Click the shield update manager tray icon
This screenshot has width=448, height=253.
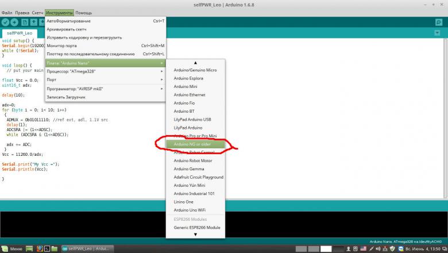[392, 249]
